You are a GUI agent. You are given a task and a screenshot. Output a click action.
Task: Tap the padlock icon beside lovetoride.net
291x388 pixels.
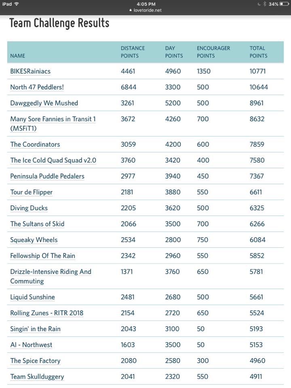[131, 10]
